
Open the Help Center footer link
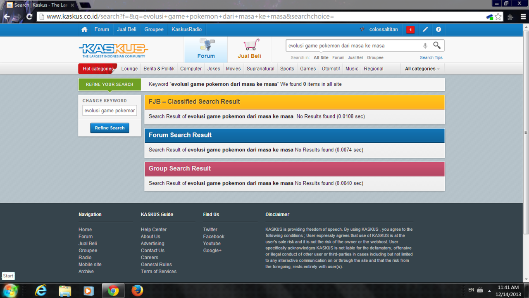pos(154,229)
